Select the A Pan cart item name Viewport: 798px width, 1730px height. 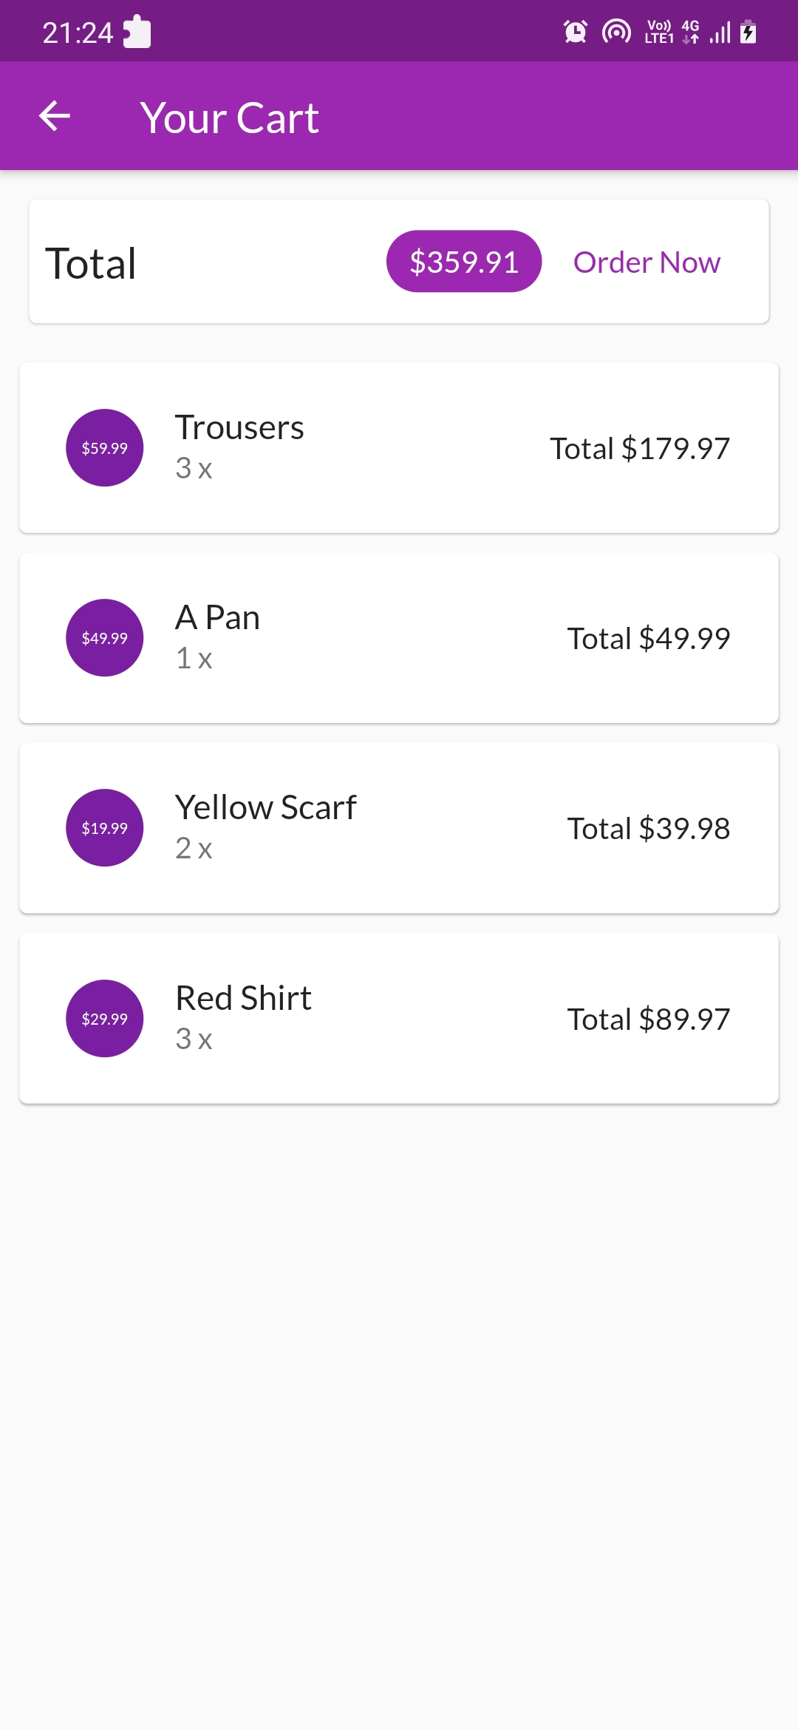tap(217, 617)
